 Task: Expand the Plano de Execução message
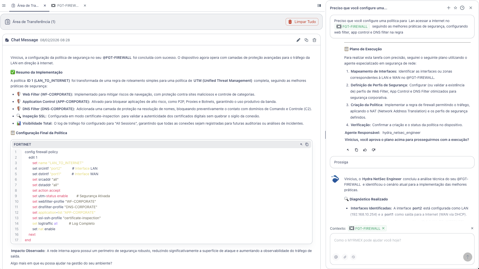tap(348, 150)
